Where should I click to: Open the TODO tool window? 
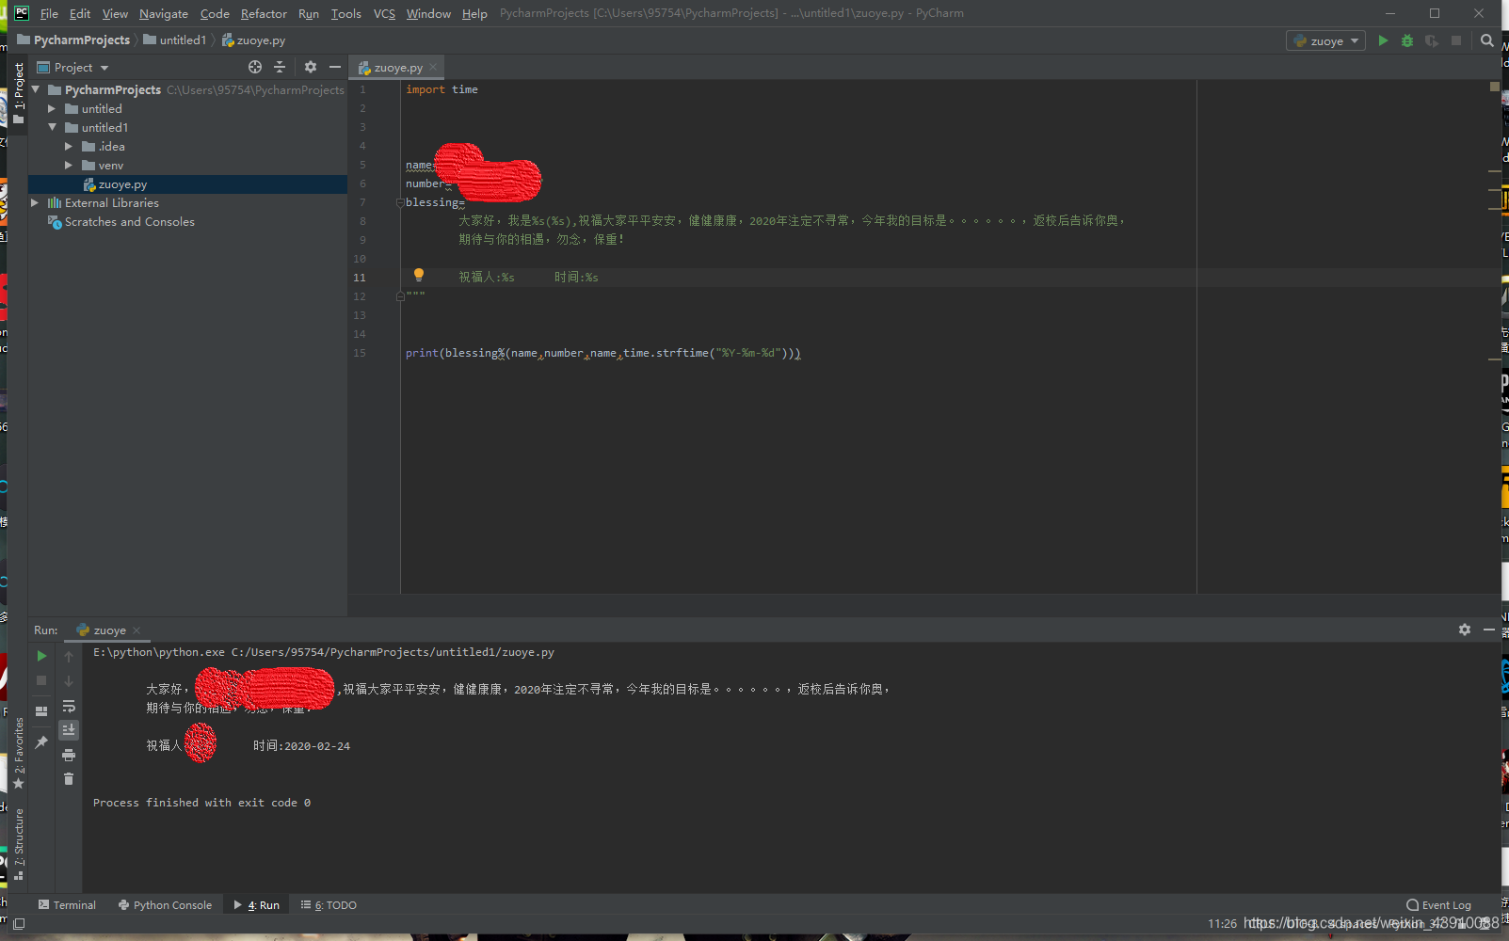[329, 905]
